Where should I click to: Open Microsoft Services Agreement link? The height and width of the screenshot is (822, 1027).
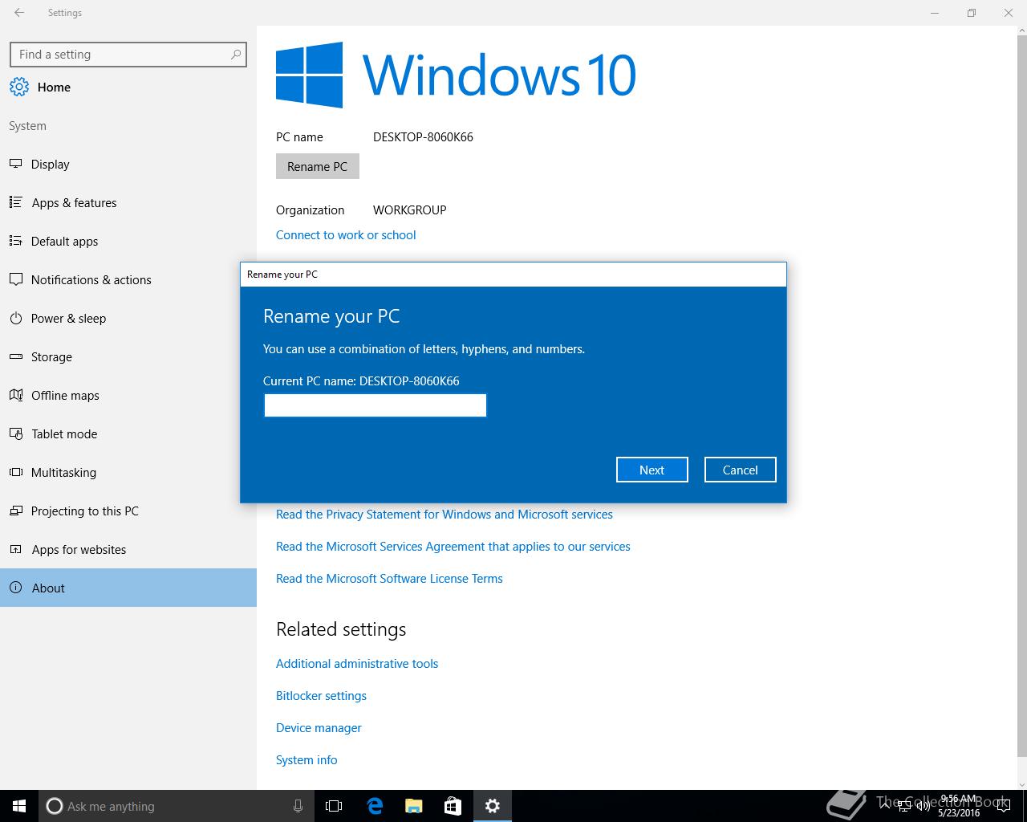pyautogui.click(x=453, y=546)
